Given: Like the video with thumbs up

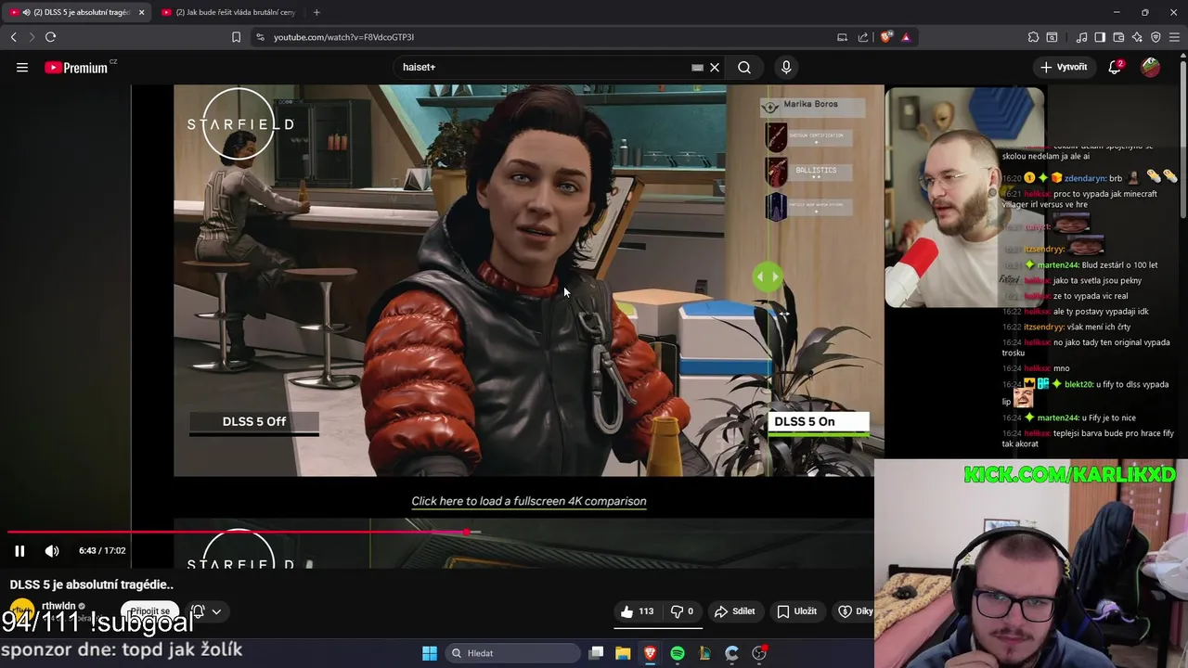Looking at the screenshot, I should click(x=638, y=611).
